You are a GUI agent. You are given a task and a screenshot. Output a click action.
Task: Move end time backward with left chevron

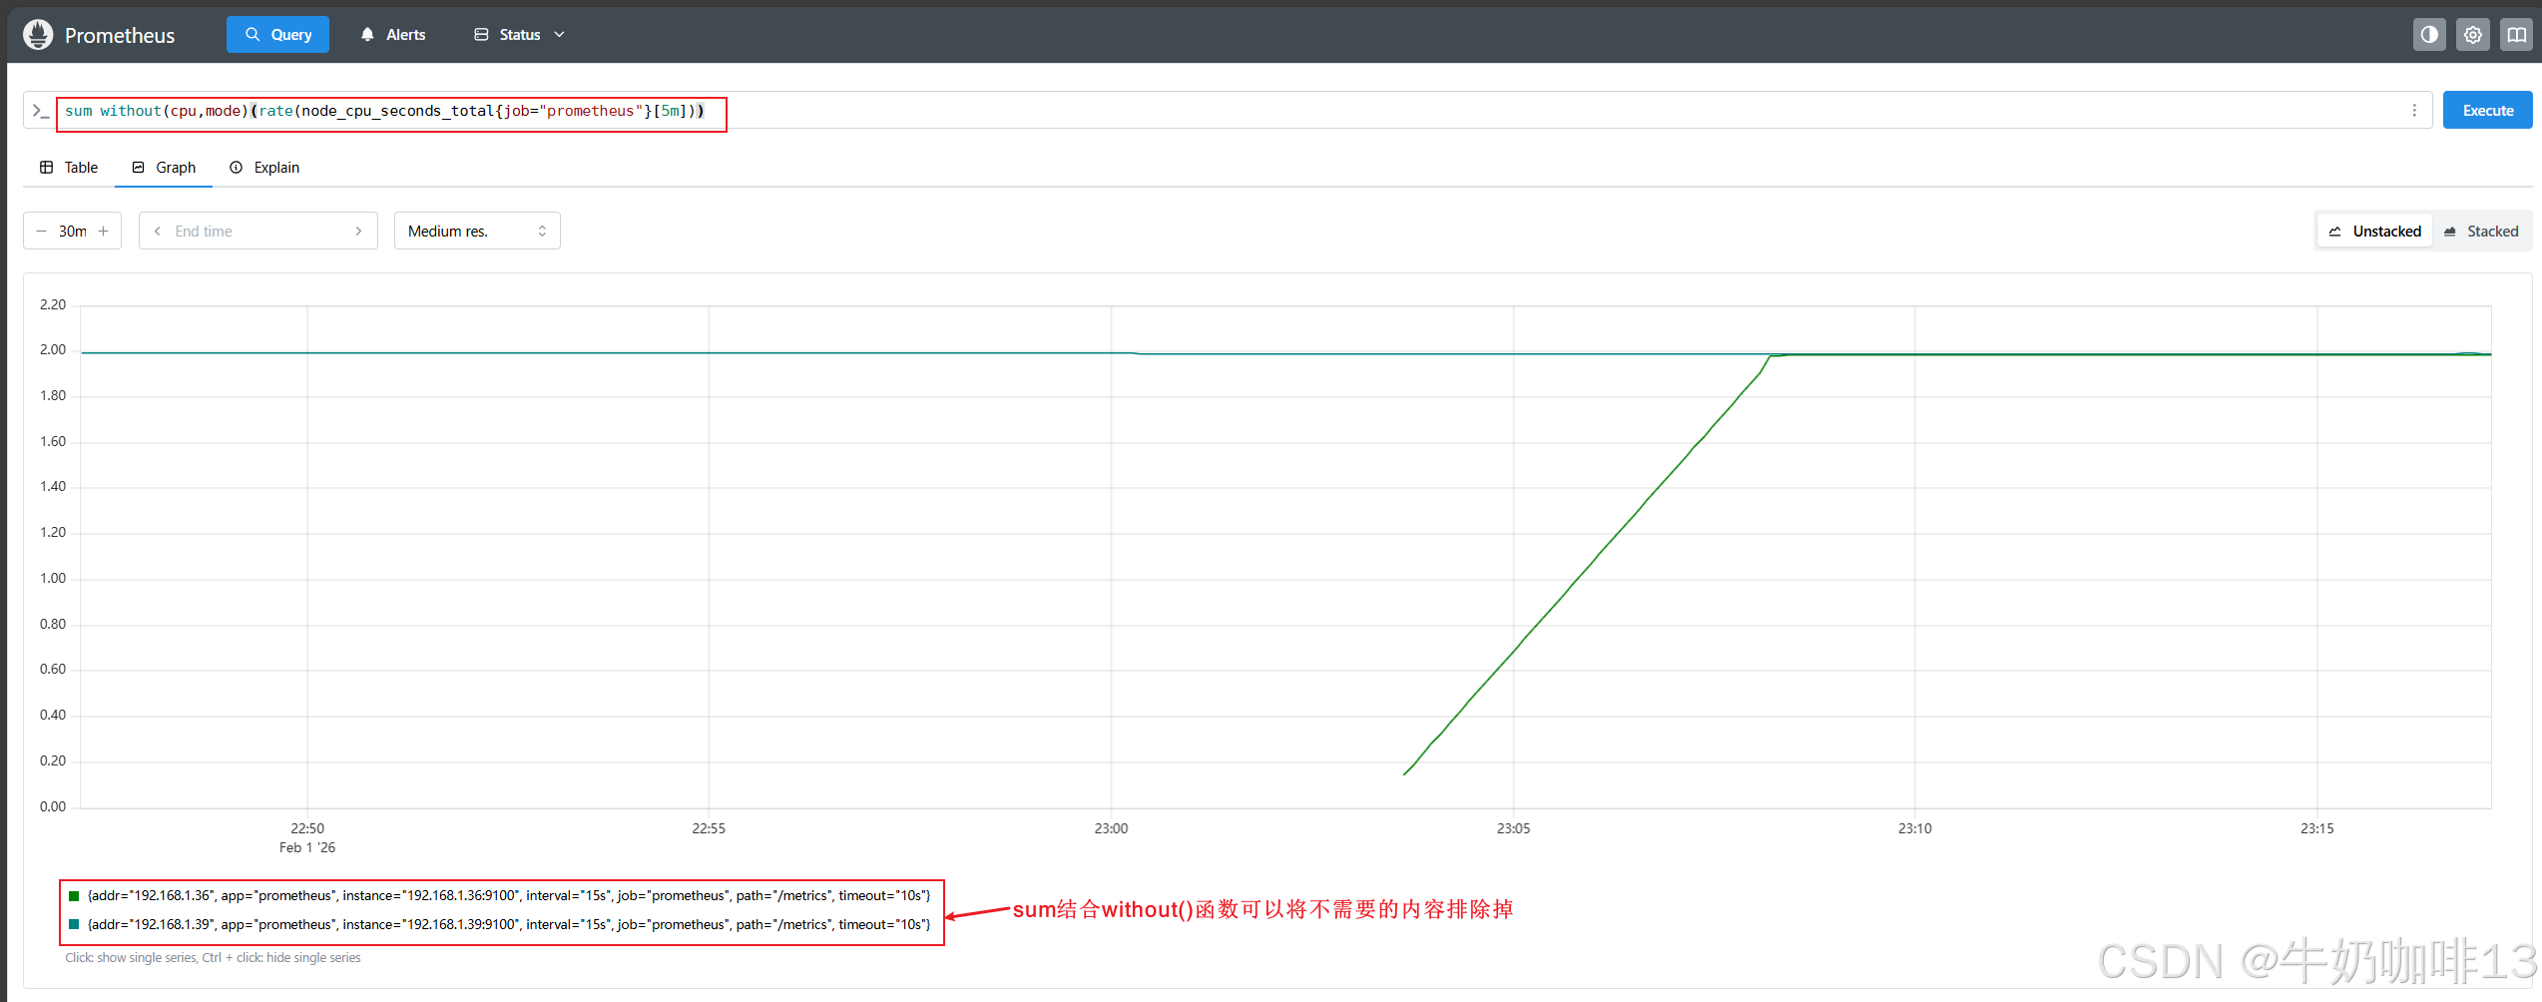(157, 232)
